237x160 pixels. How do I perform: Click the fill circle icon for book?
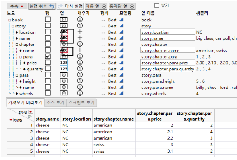click(x=80, y=19)
